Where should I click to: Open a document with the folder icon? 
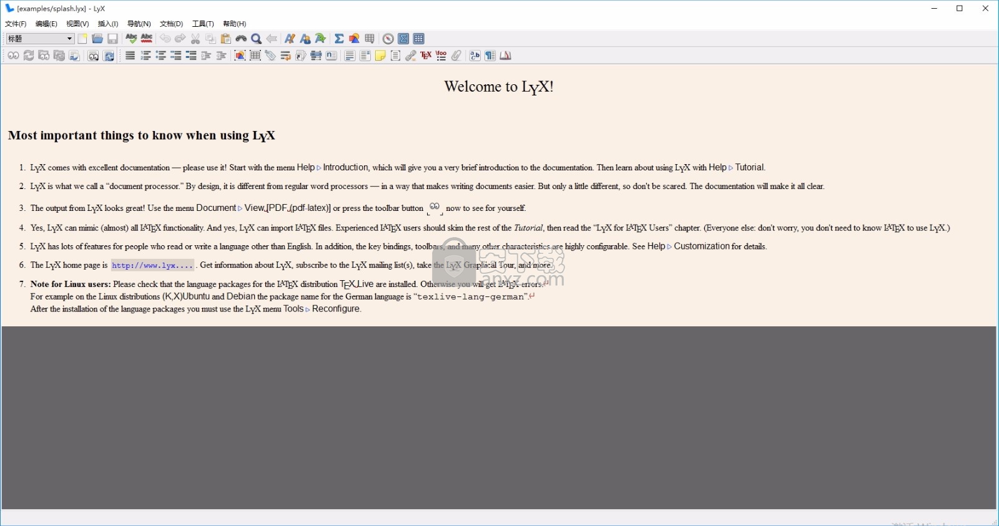(97, 39)
